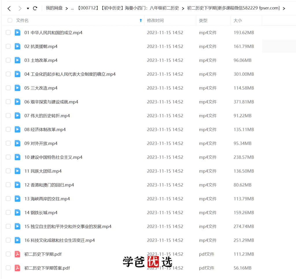The image size is (296, 279).
Task: Expand the chevron after 初二历史下学期 breadcrumb
Action: [x=284, y=8]
